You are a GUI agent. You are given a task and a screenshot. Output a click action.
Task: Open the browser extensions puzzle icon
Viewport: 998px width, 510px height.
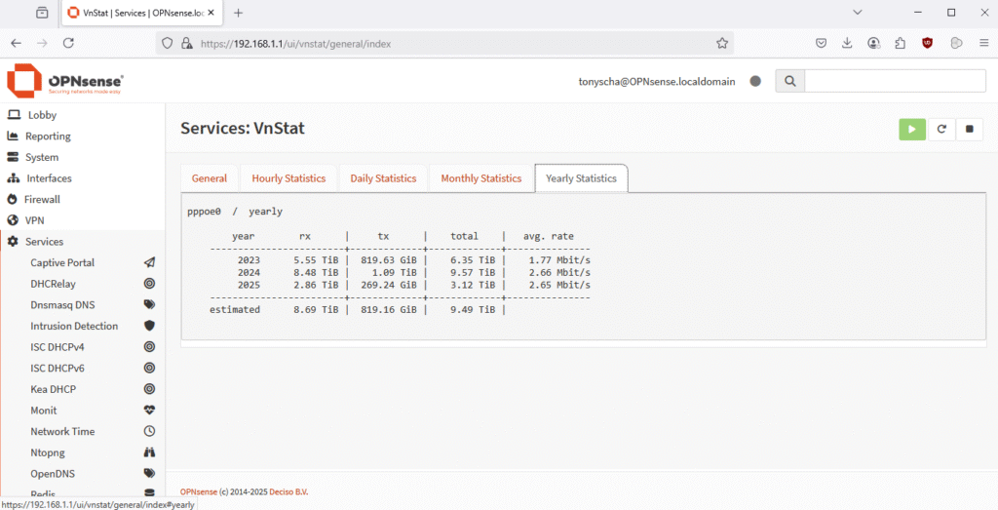tap(900, 43)
